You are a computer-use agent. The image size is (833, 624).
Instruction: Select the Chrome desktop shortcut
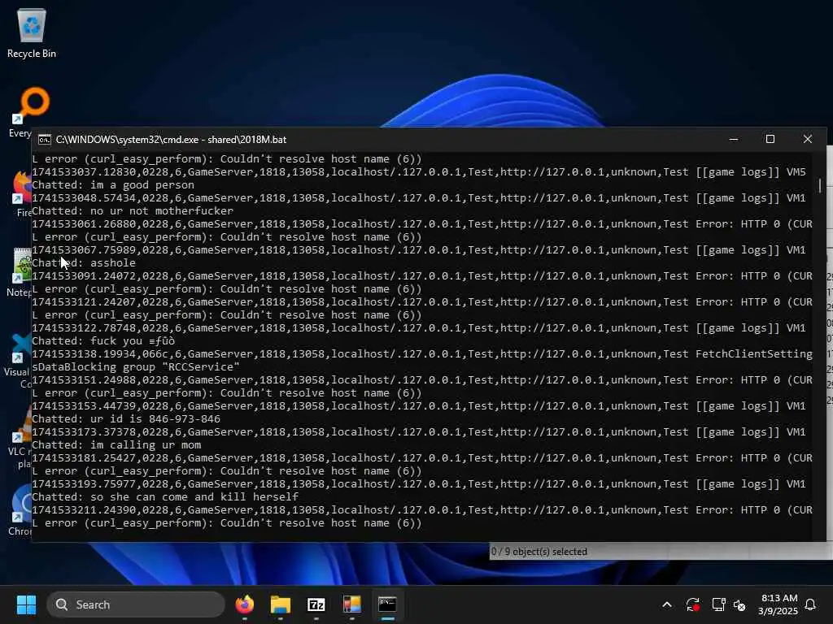[x=21, y=509]
